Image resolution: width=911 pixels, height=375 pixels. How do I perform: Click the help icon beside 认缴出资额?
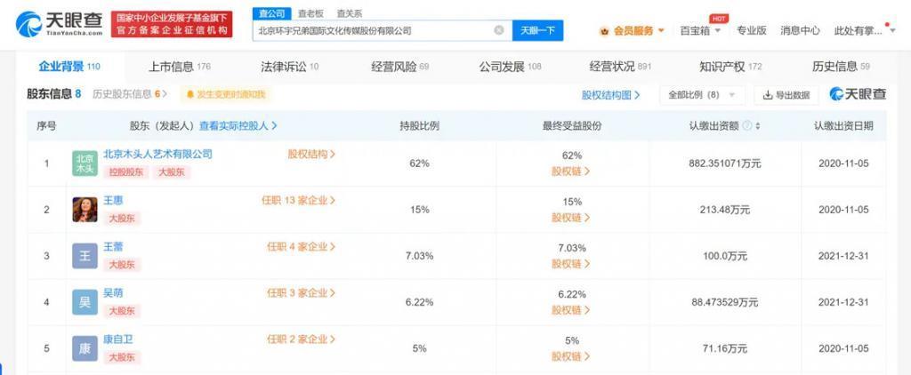pos(746,125)
